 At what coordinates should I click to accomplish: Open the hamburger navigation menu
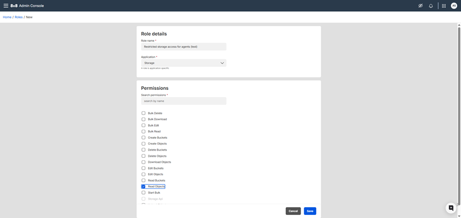6,6
